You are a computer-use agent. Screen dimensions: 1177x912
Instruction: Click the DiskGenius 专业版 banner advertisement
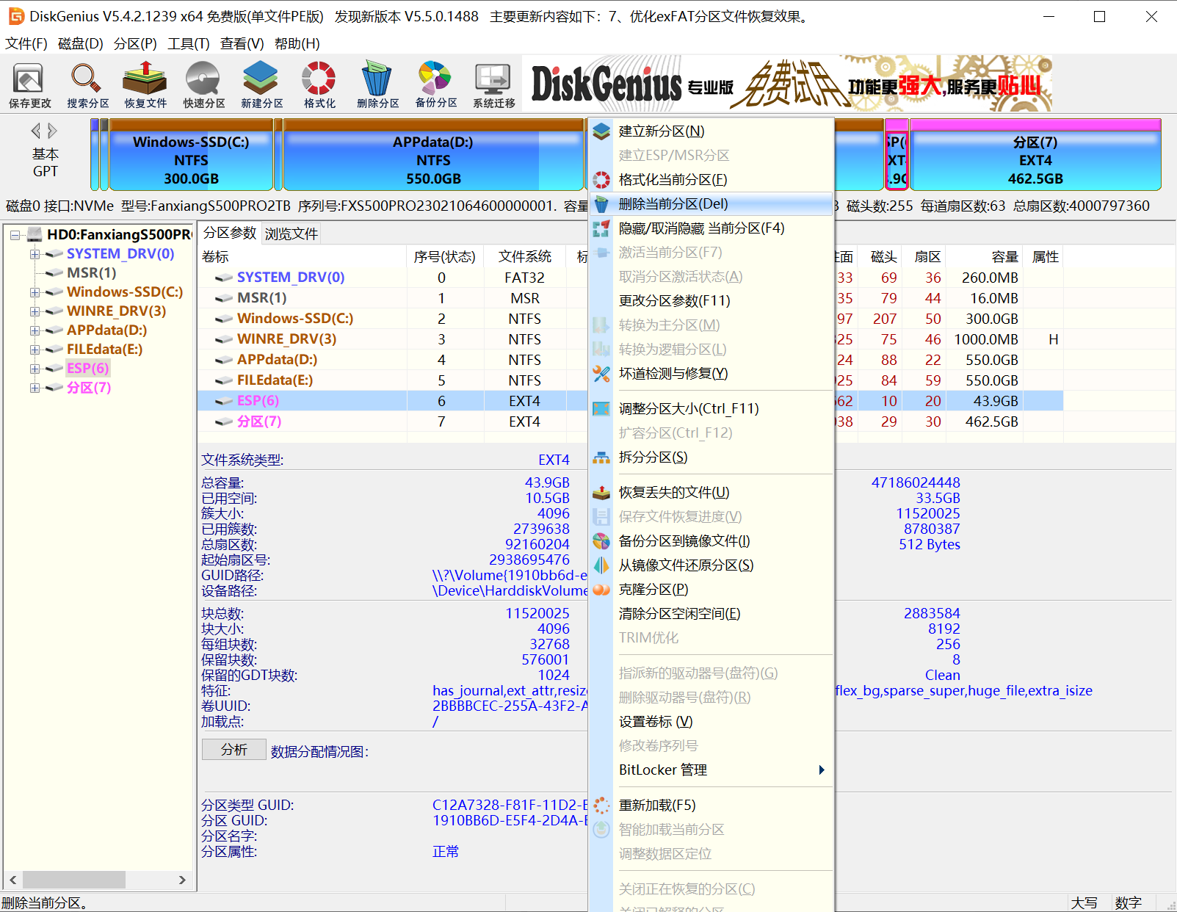click(x=788, y=84)
